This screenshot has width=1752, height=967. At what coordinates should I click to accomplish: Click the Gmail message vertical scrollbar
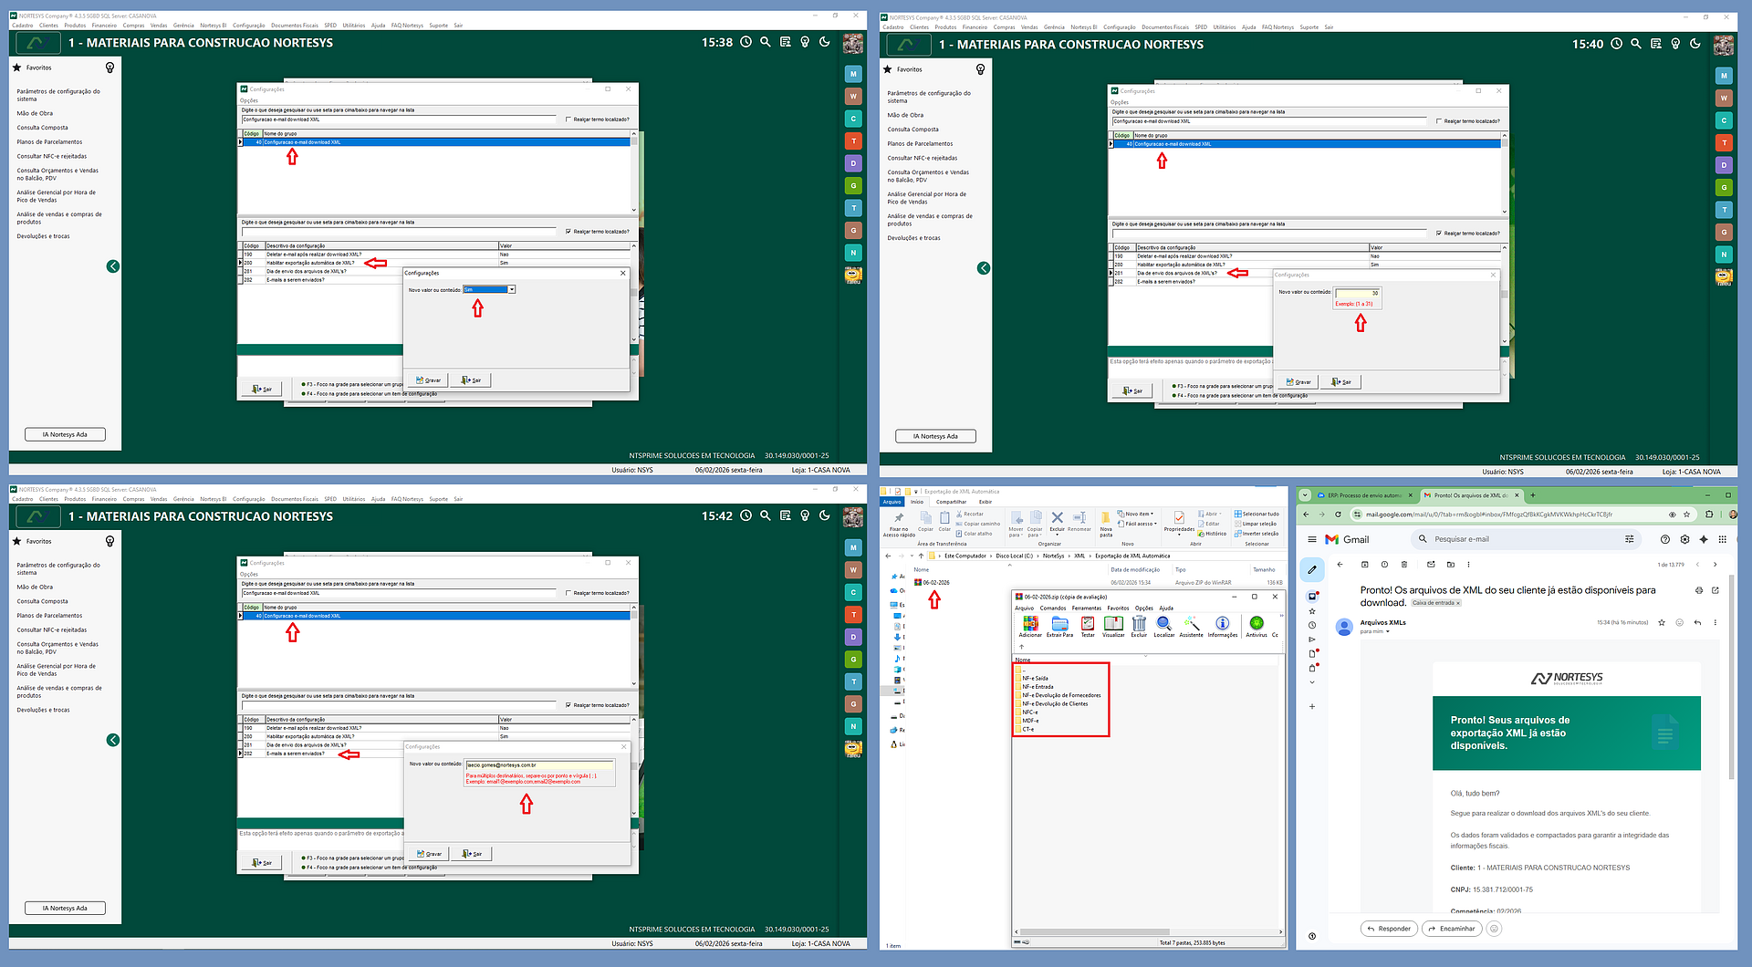click(1731, 684)
